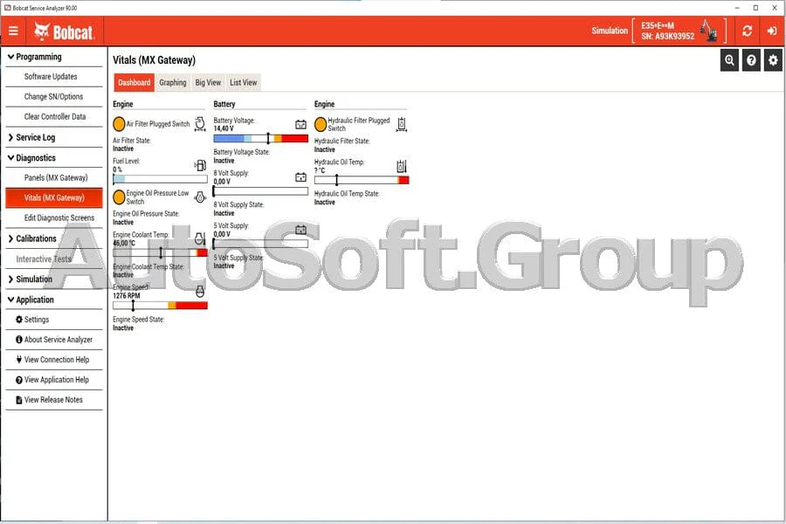Click the hydraulic oil temperature icon
Image resolution: width=786 pixels, height=524 pixels.
(x=402, y=166)
